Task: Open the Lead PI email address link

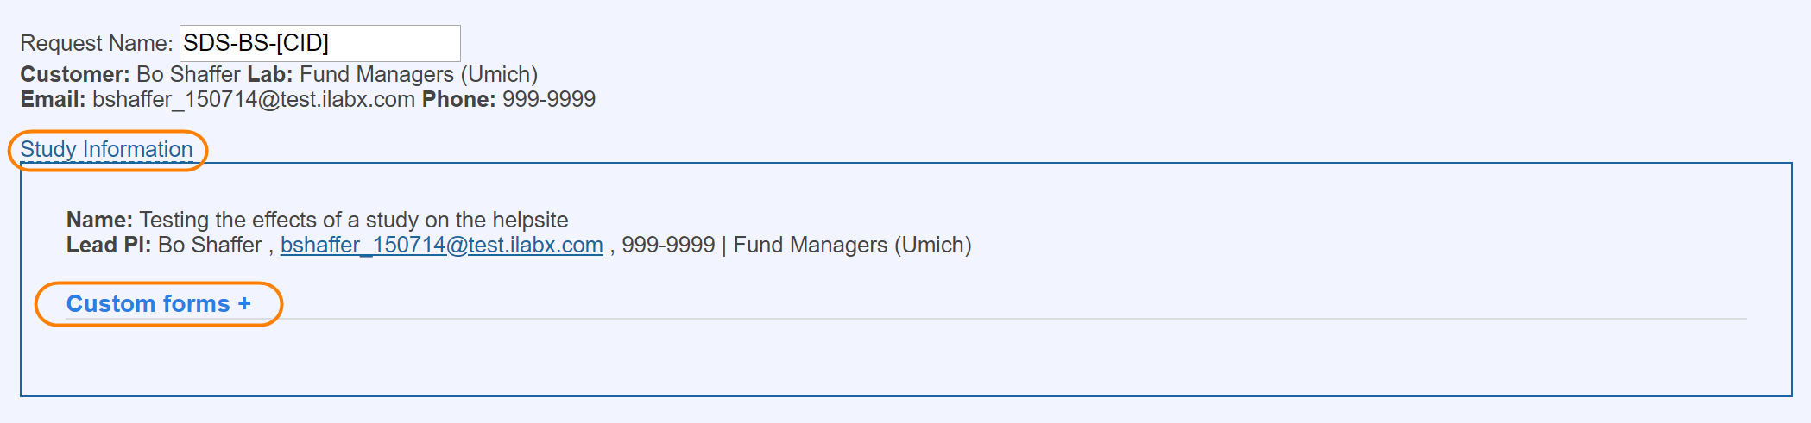Action: tap(441, 246)
